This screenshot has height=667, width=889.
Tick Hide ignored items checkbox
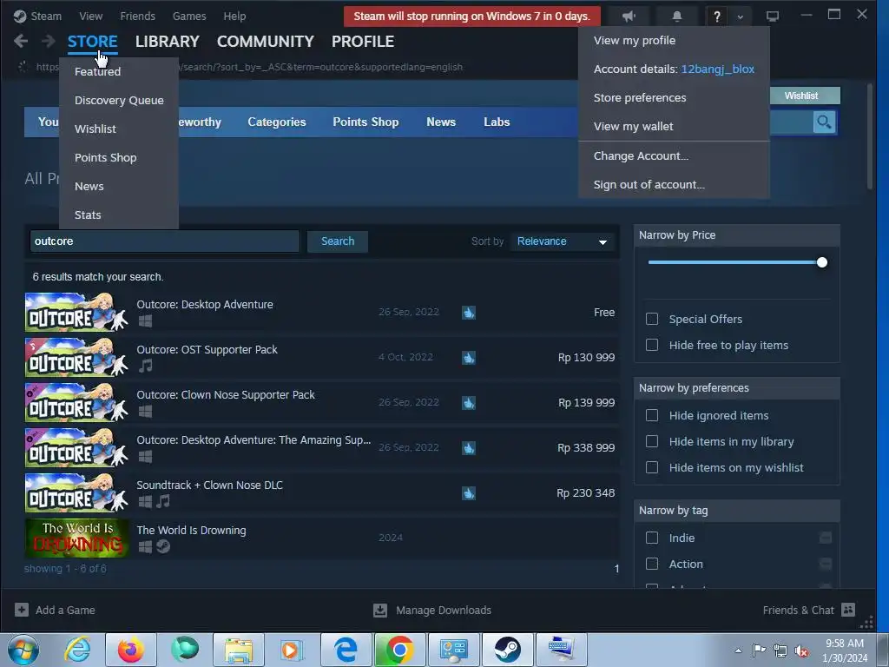[652, 415]
